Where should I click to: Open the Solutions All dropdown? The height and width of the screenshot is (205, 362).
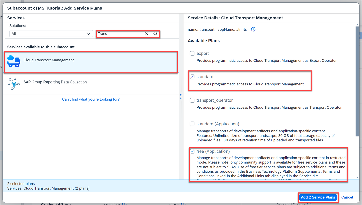(x=51, y=34)
